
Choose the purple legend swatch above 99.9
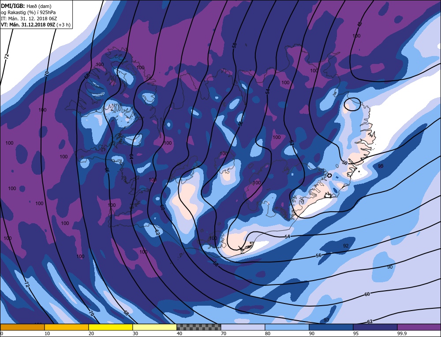click(x=419, y=327)
